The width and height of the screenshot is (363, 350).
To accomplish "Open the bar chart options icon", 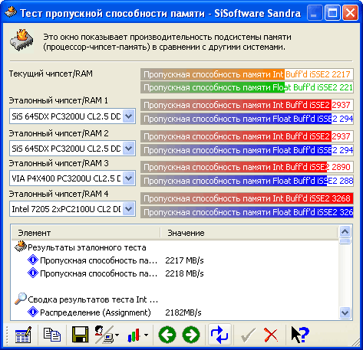I will tap(137, 335).
